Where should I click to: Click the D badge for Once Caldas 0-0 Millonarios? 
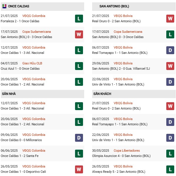pyautogui.click(x=79, y=138)
